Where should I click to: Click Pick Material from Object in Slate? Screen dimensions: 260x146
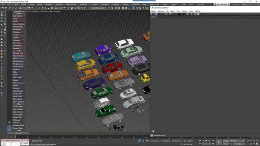[x=156, y=14]
